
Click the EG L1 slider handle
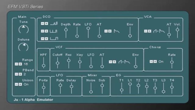[130, 84]
